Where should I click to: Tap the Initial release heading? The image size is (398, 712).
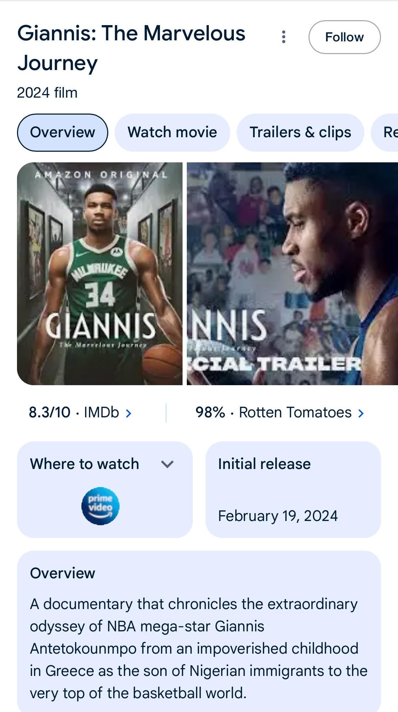click(264, 464)
